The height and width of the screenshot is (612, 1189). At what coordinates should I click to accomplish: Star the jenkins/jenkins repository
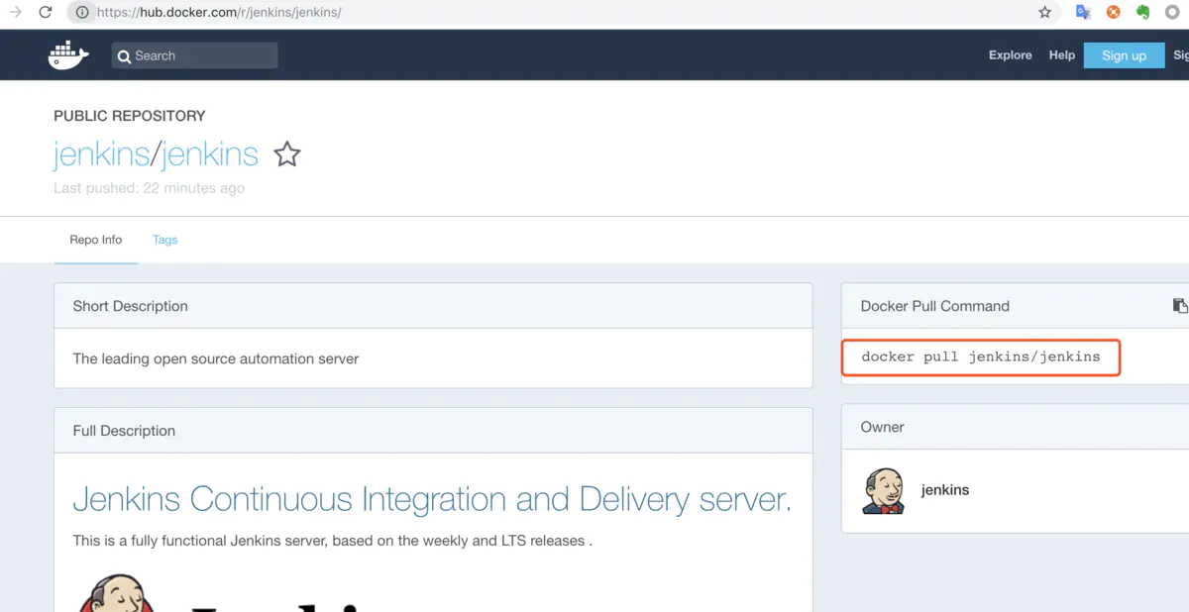[x=287, y=154]
